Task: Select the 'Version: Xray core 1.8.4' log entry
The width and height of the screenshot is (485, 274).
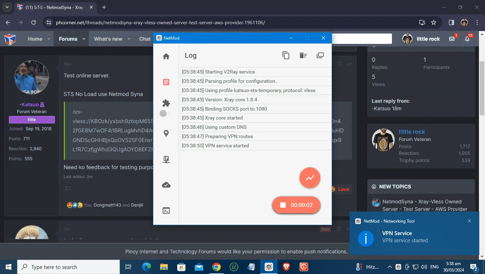Action: [255, 100]
